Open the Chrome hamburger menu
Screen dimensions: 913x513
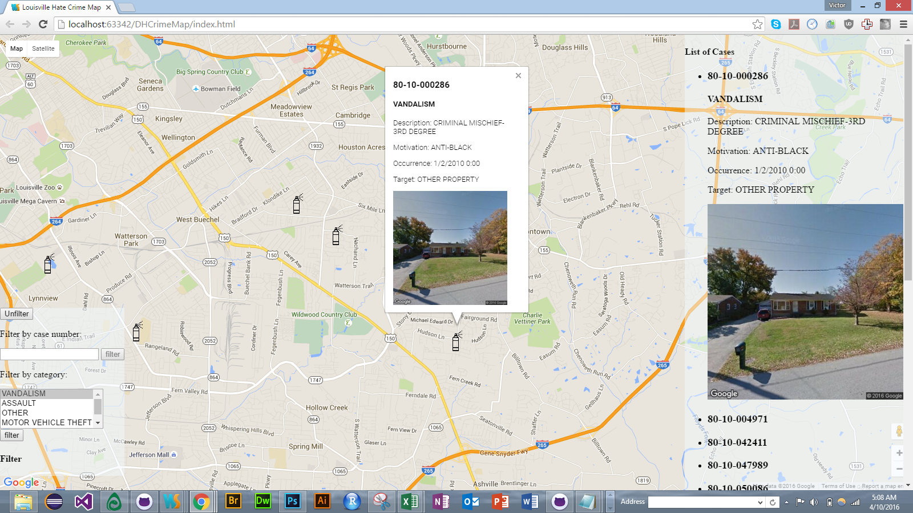tap(903, 24)
